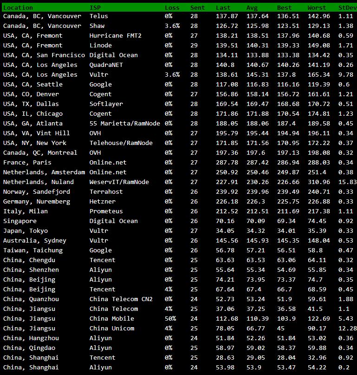This screenshot has height=375, width=357.
Task: Click the 125.98 Avg value
Action: 258,26
